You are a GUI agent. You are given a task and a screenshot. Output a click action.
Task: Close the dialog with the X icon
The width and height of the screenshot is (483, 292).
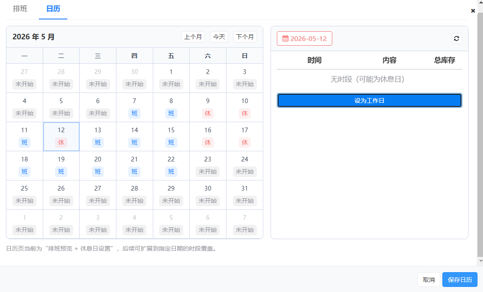(473, 11)
